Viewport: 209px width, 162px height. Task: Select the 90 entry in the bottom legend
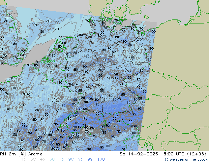(x=71, y=159)
